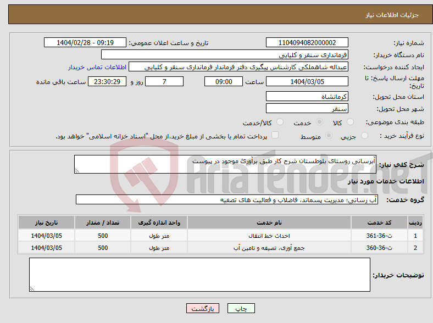Click the جزئیات اطلاعات نیاز page header
This screenshot has height=323, width=433.
tap(392, 15)
